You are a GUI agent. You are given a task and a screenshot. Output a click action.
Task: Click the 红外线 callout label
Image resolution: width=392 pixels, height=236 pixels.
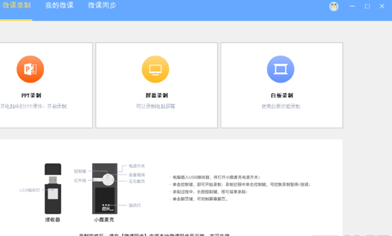(x=80, y=181)
